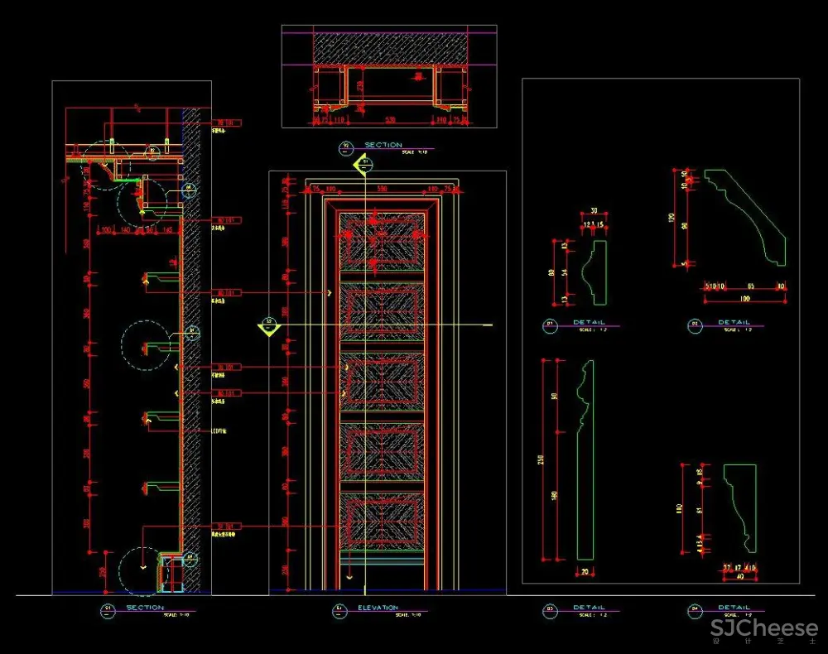Select the DETAIL label under the crown molding profile

pyautogui.click(x=733, y=322)
